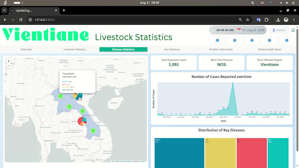The width and height of the screenshot is (299, 168).
Task: Open the browser three-dot menu
Action: click(x=294, y=20)
